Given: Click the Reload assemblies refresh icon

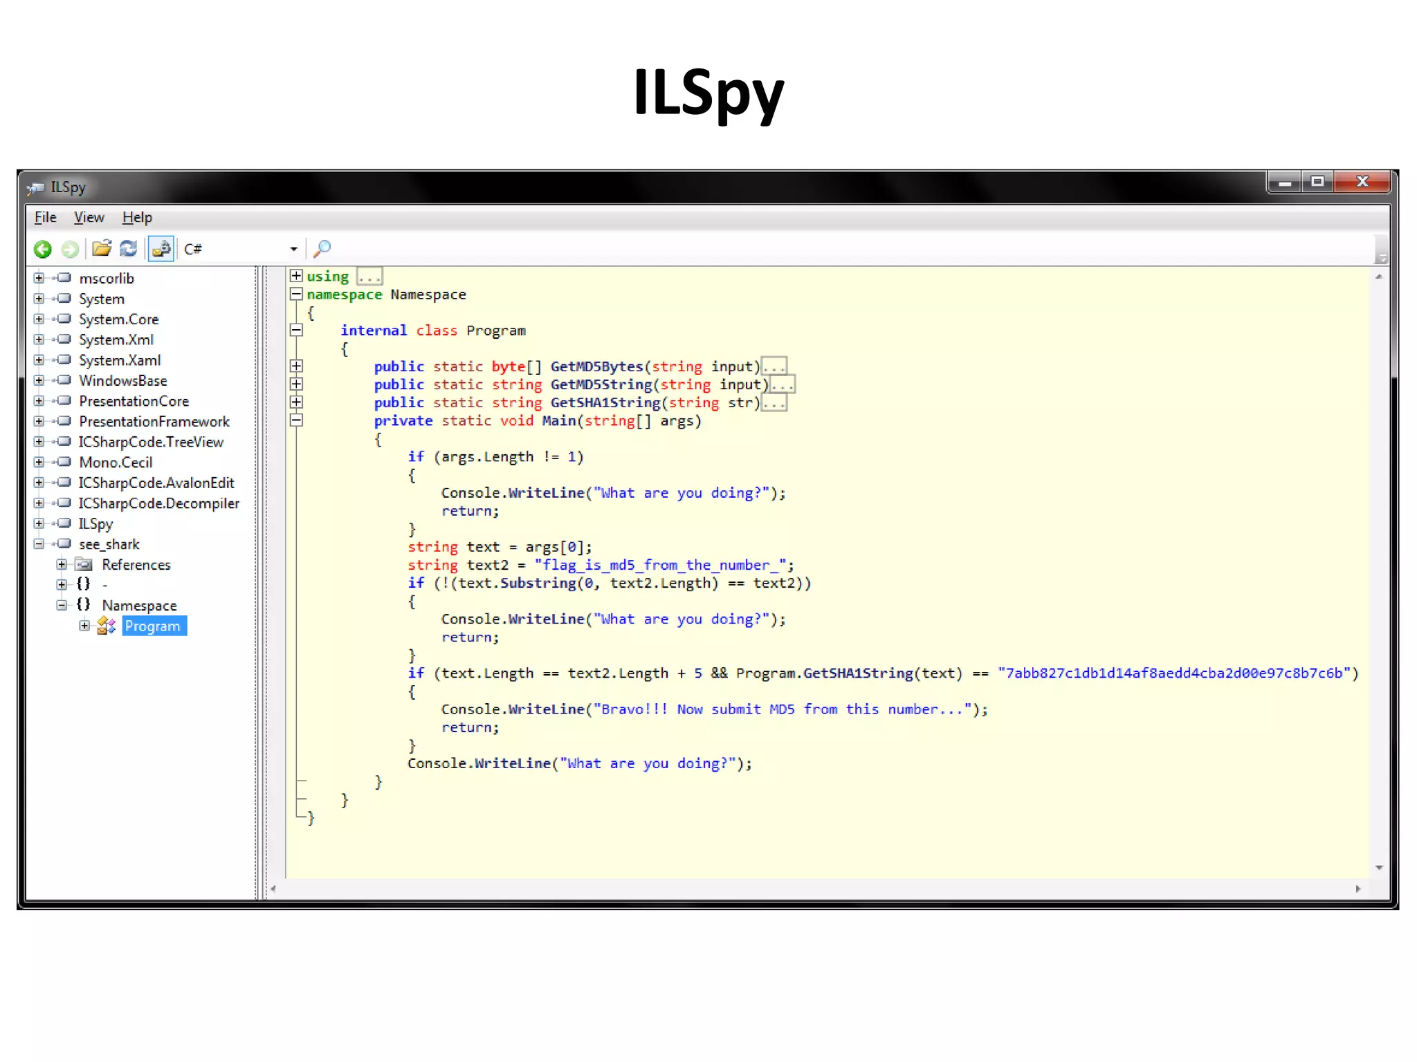Looking at the screenshot, I should point(129,248).
